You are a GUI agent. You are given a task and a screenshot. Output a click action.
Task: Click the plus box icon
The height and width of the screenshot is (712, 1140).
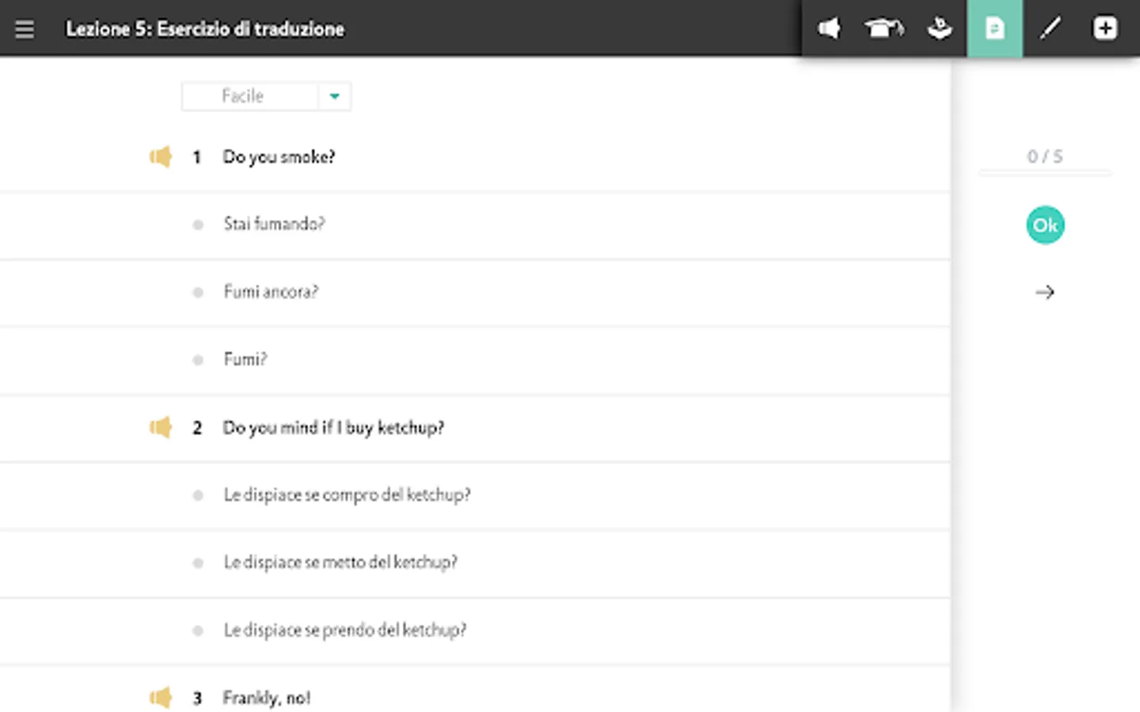click(1104, 29)
